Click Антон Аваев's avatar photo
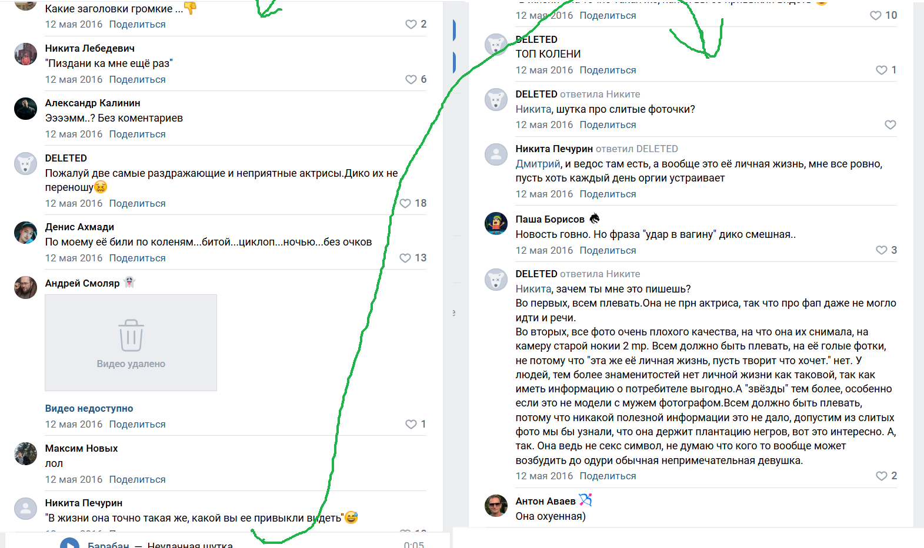The image size is (924, 548). tap(496, 505)
